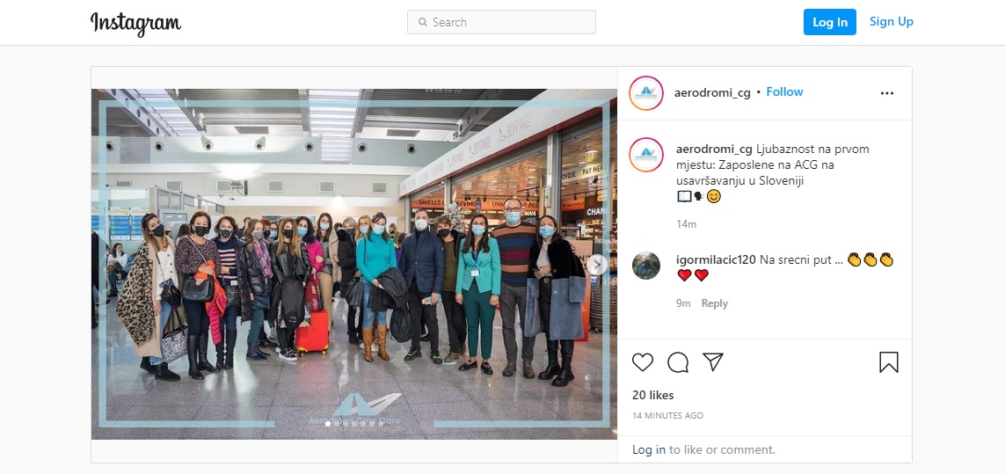Click the Log In button
1005x474 pixels.
(x=829, y=22)
